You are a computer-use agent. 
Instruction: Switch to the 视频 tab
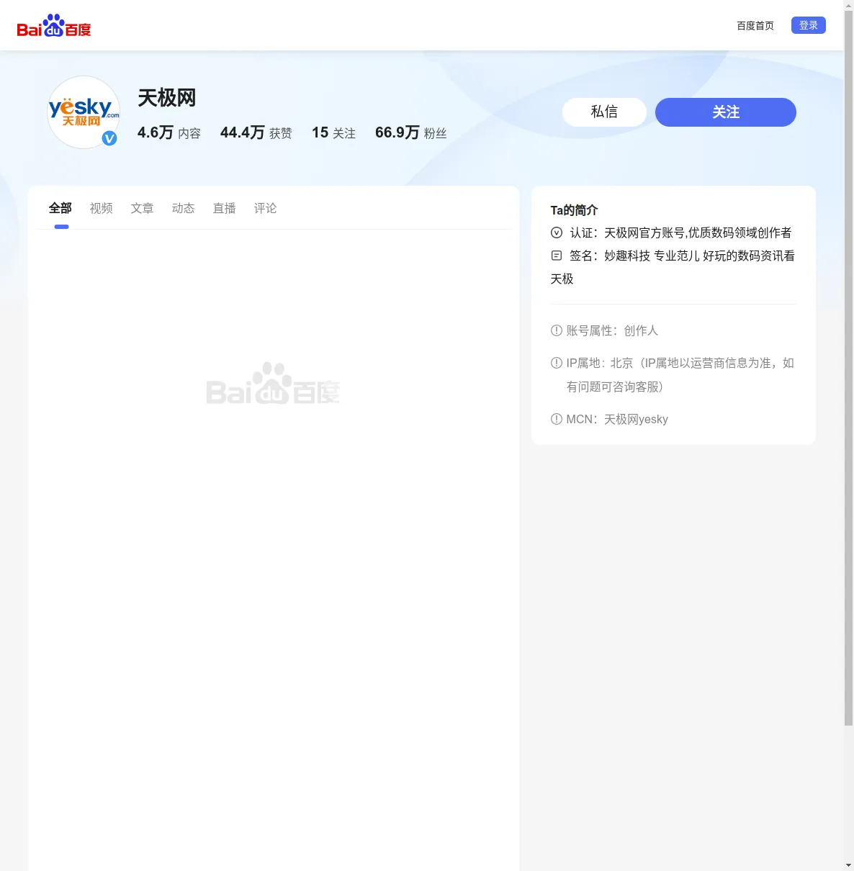pos(102,208)
